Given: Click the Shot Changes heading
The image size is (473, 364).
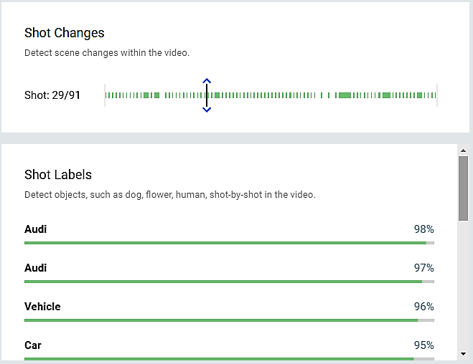Looking at the screenshot, I should [65, 33].
